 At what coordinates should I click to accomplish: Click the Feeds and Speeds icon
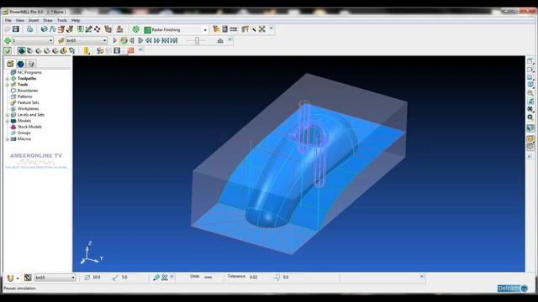pyautogui.click(x=52, y=29)
